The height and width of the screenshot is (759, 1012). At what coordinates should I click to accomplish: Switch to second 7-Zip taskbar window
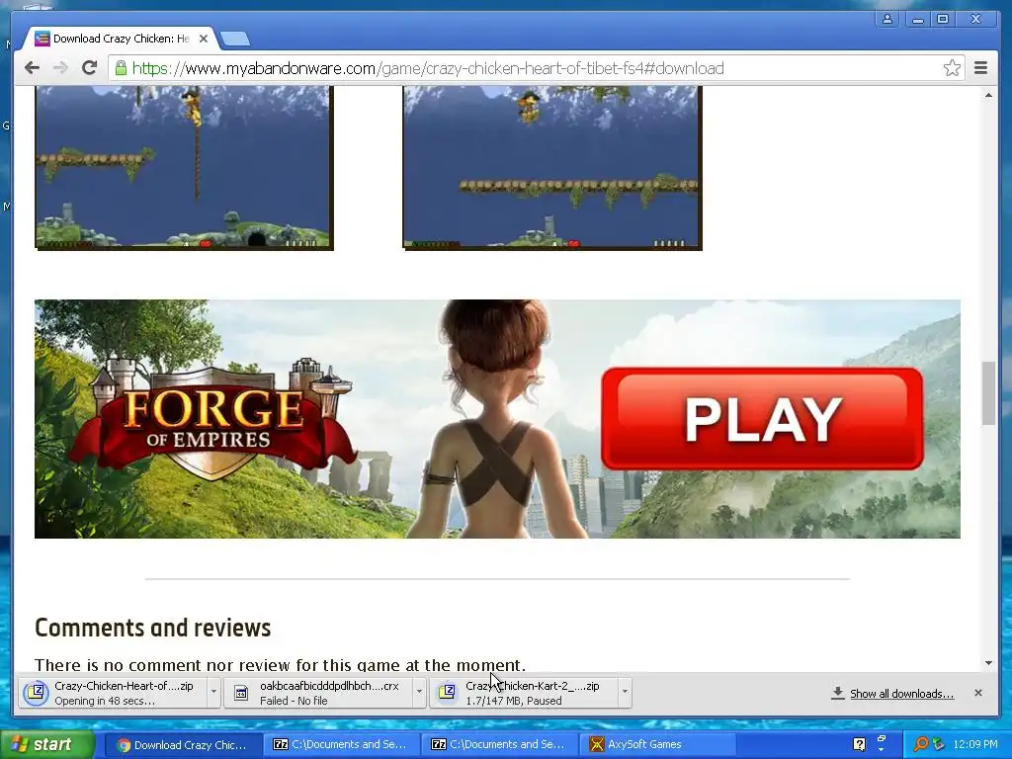(x=499, y=745)
